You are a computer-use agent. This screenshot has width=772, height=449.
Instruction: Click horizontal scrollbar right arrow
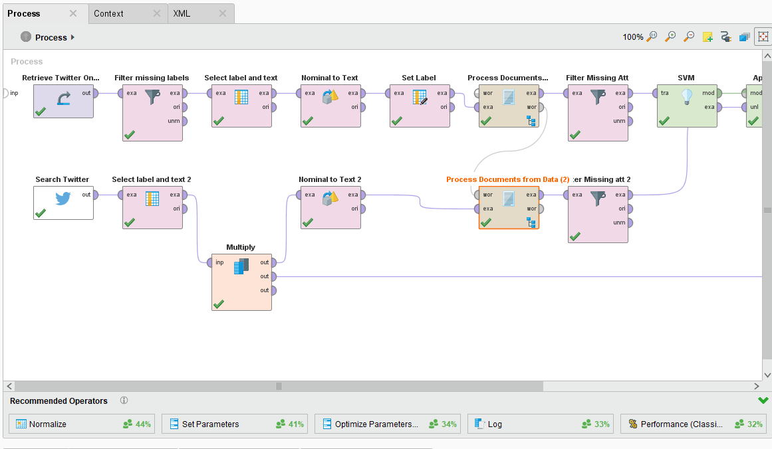[x=757, y=386]
